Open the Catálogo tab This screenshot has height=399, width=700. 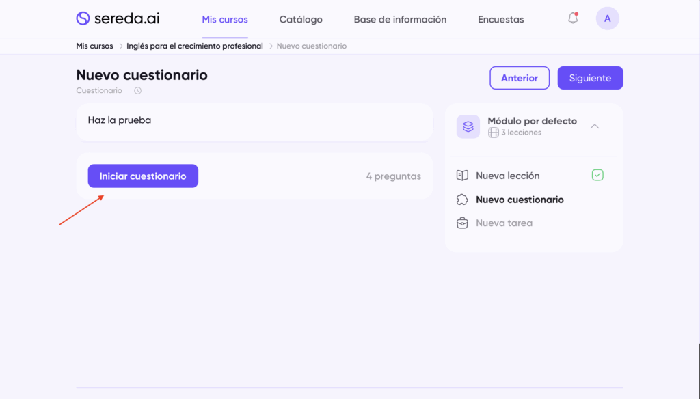coord(301,19)
